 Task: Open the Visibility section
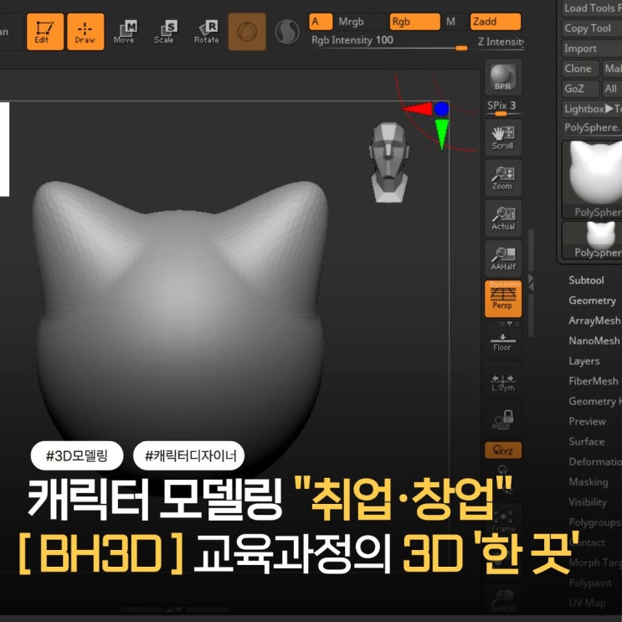click(588, 502)
